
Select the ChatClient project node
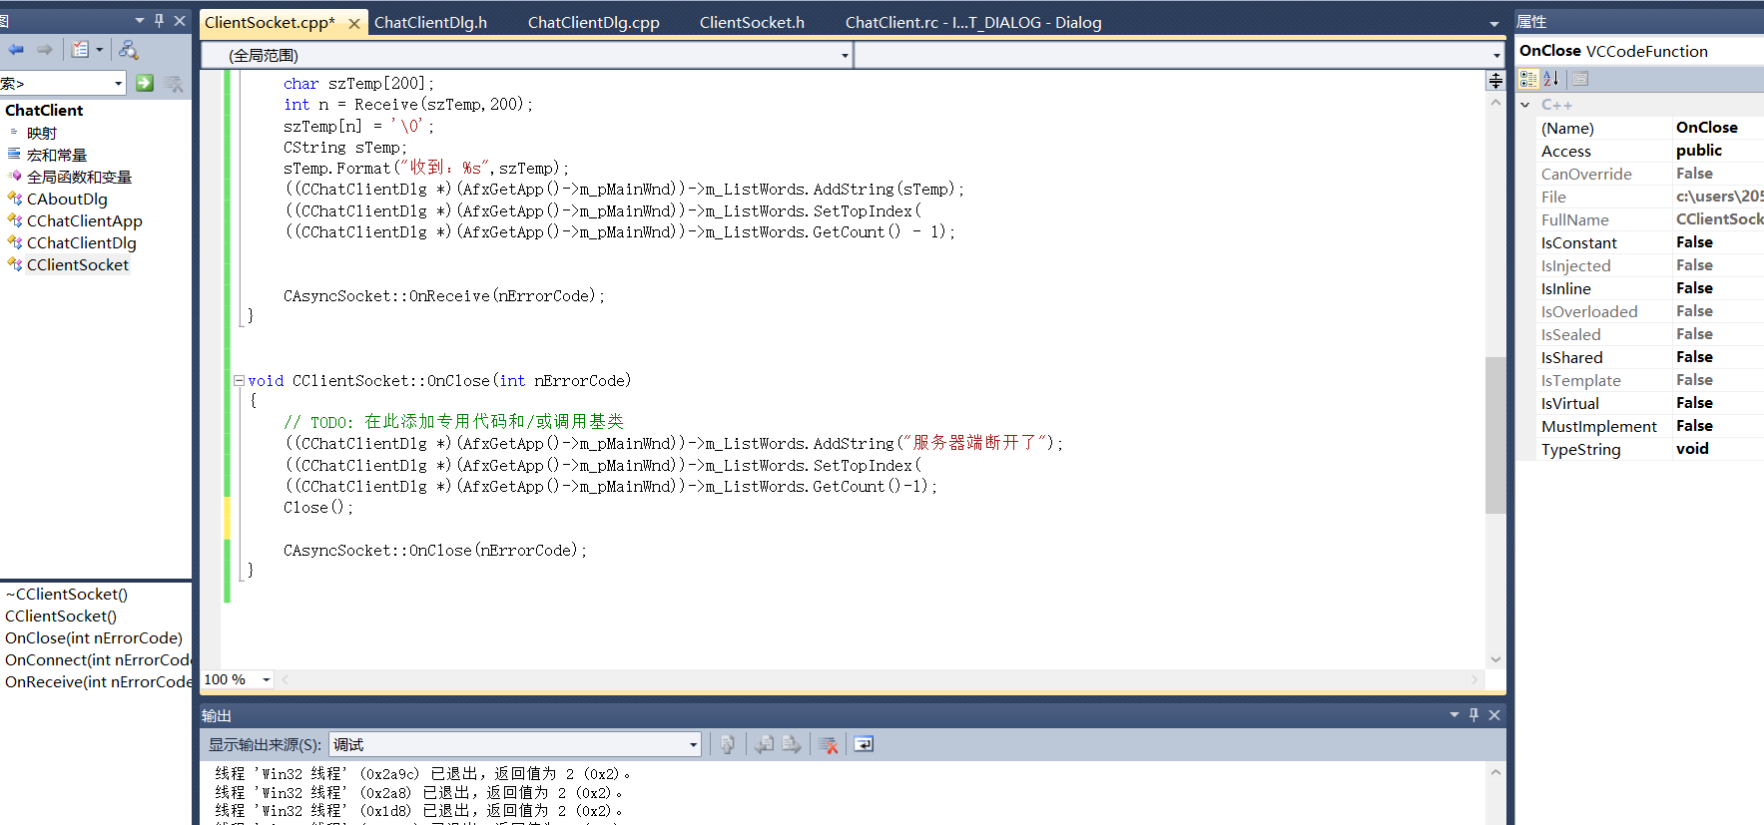44,110
